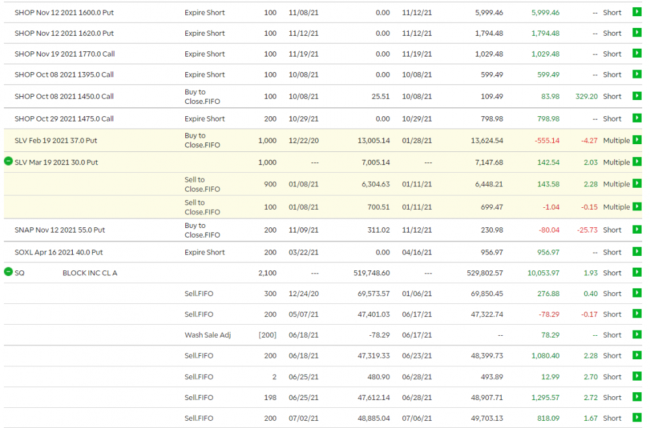Viewport: 650px width, 428px height.
Task: Click green arrow for SHOP Oct 08 1450.0 Call
Action: pyautogui.click(x=636, y=96)
